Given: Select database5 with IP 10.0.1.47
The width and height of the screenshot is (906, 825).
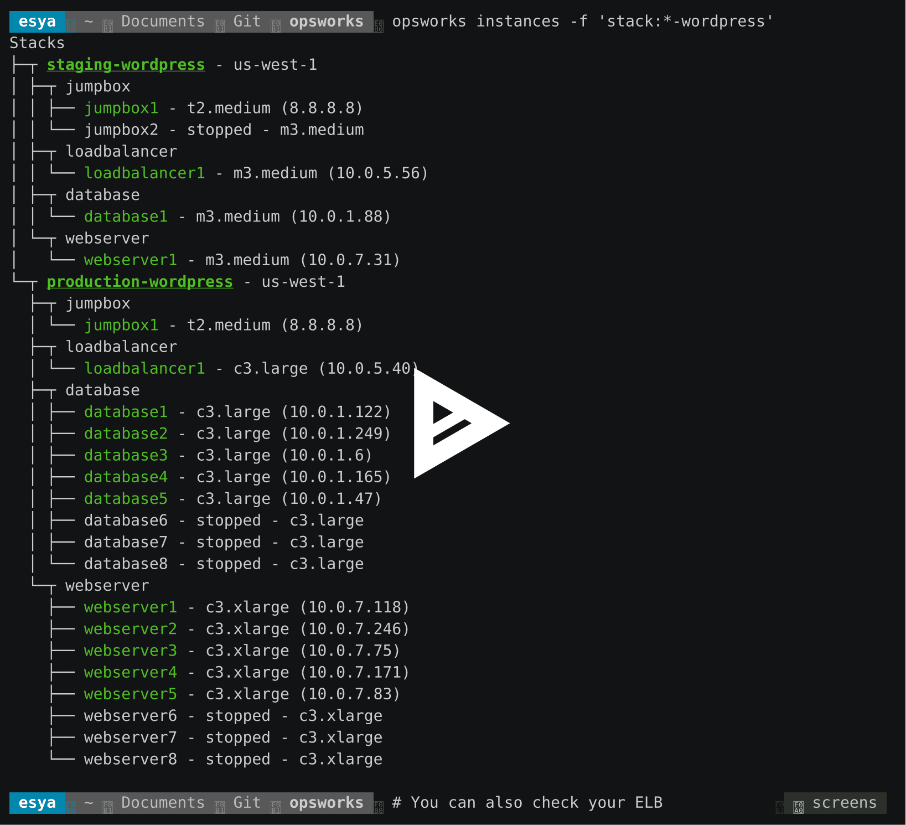Looking at the screenshot, I should tap(233, 499).
